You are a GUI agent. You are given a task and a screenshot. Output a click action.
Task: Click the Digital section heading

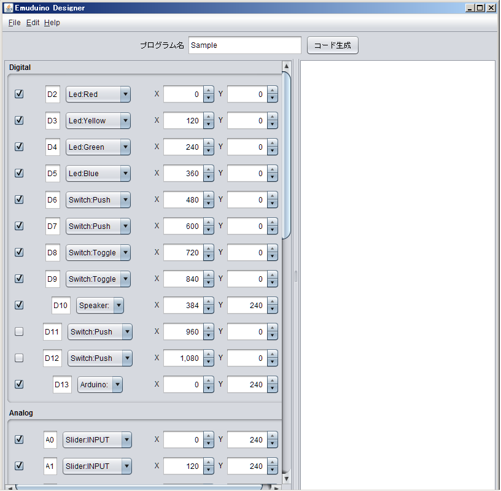[x=20, y=68]
